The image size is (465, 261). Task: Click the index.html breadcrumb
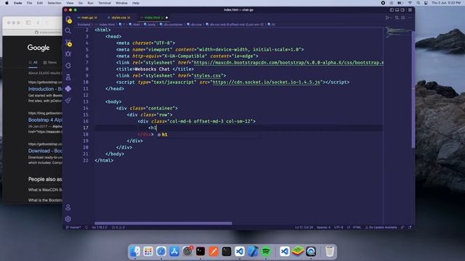107,25
